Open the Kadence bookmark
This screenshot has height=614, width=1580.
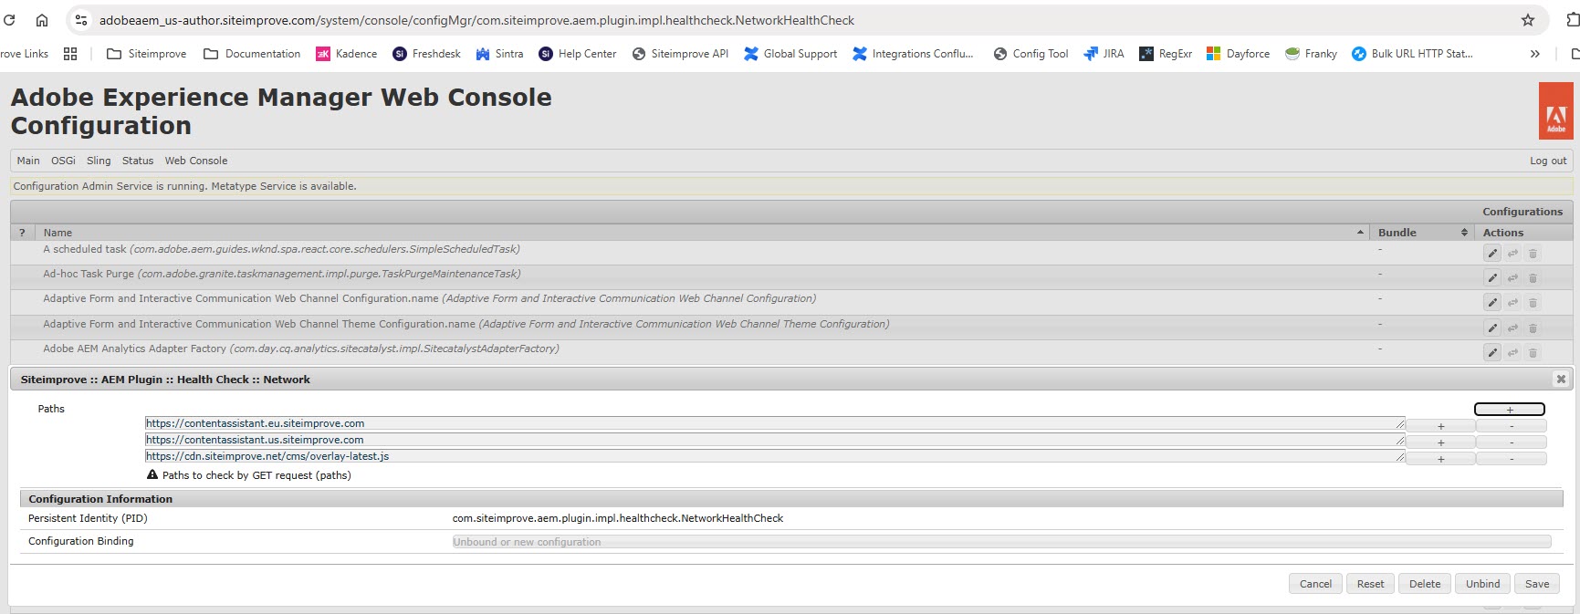pos(346,54)
